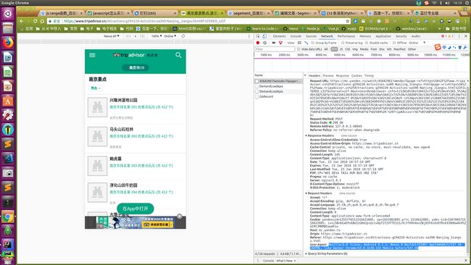Go back in Chrome
The width and height of the screenshot is (471, 265).
tap(22, 21)
